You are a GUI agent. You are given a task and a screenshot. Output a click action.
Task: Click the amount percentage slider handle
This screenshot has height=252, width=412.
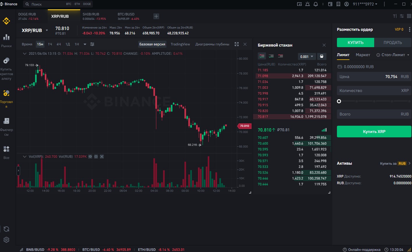click(339, 101)
